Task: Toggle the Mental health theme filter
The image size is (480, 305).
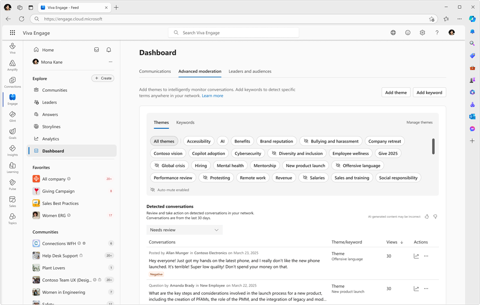Action: click(x=230, y=165)
